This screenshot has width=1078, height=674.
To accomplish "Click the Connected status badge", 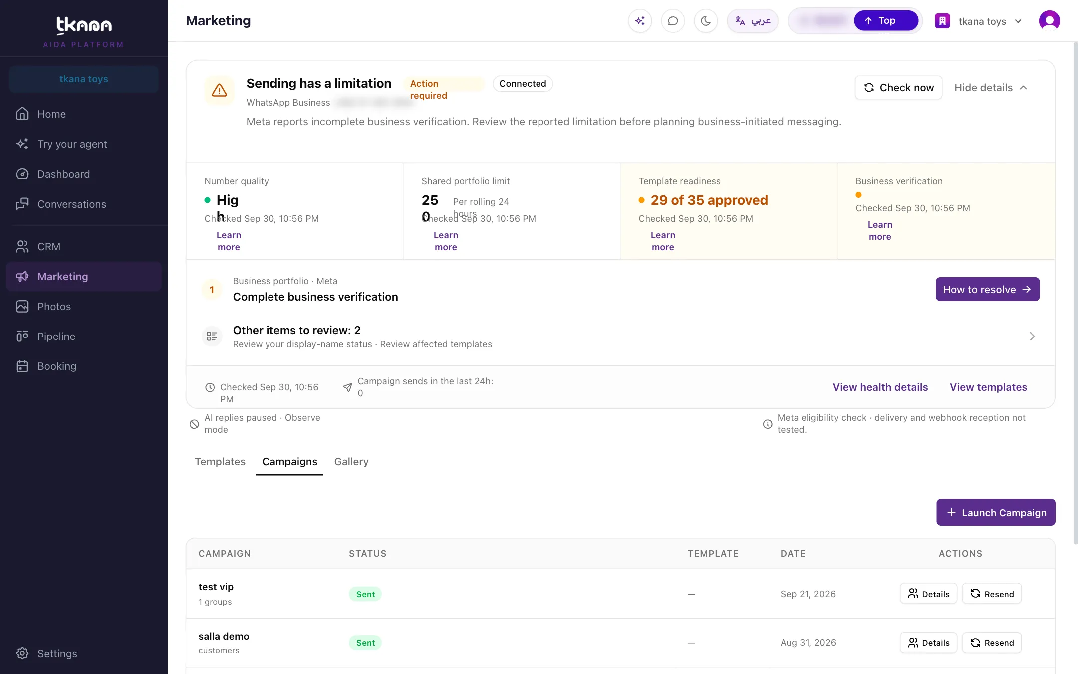I will point(523,84).
